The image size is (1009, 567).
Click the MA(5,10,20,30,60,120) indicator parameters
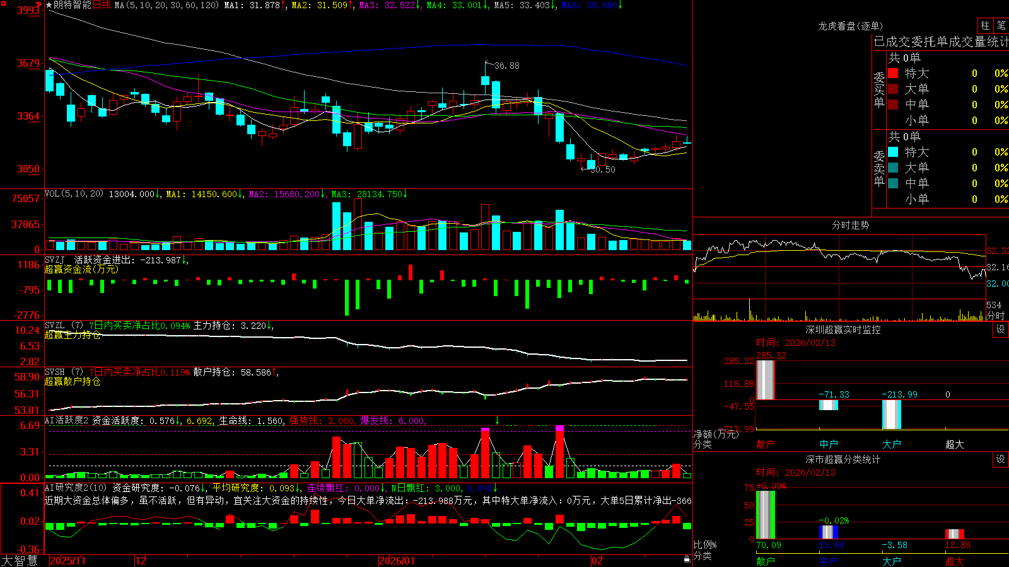[x=166, y=5]
